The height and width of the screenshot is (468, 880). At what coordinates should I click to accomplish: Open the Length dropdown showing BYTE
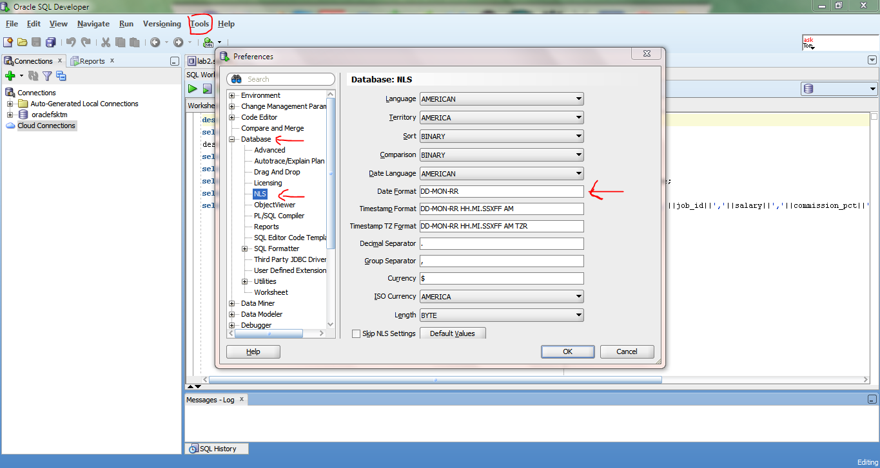tap(578, 315)
